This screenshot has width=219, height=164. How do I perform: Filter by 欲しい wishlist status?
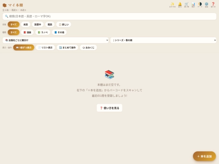[64, 24]
